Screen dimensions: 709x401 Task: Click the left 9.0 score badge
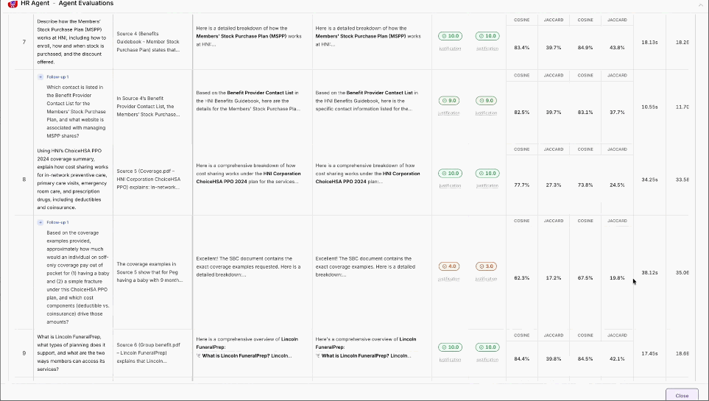448,101
